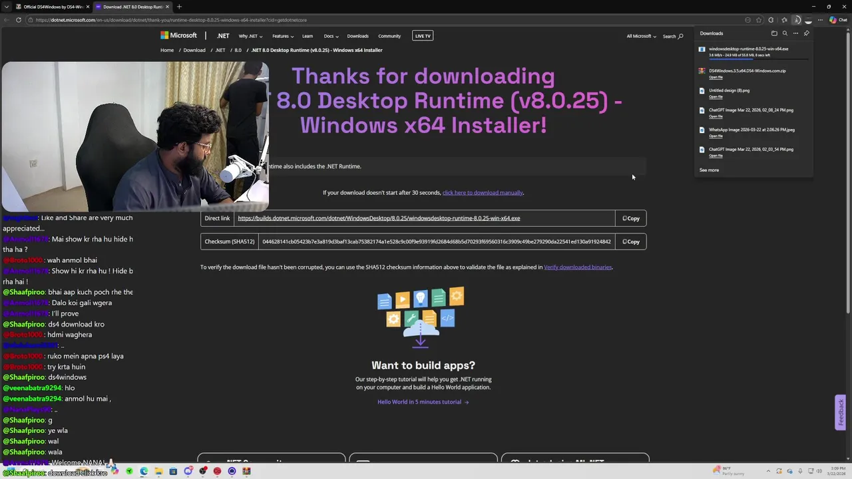Open the browser Extensions icon

[771, 20]
